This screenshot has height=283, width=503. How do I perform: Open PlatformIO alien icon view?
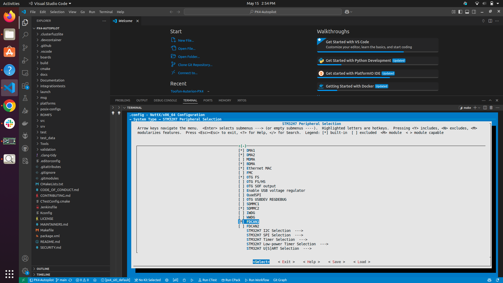(x=25, y=136)
